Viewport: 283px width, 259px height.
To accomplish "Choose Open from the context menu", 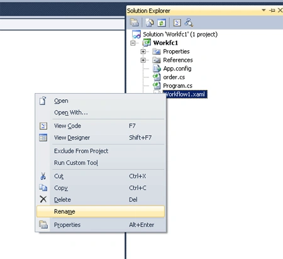I will point(101,101).
